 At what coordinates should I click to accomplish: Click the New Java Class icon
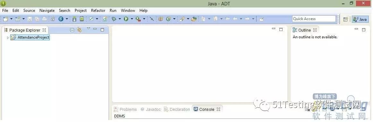[168, 19]
